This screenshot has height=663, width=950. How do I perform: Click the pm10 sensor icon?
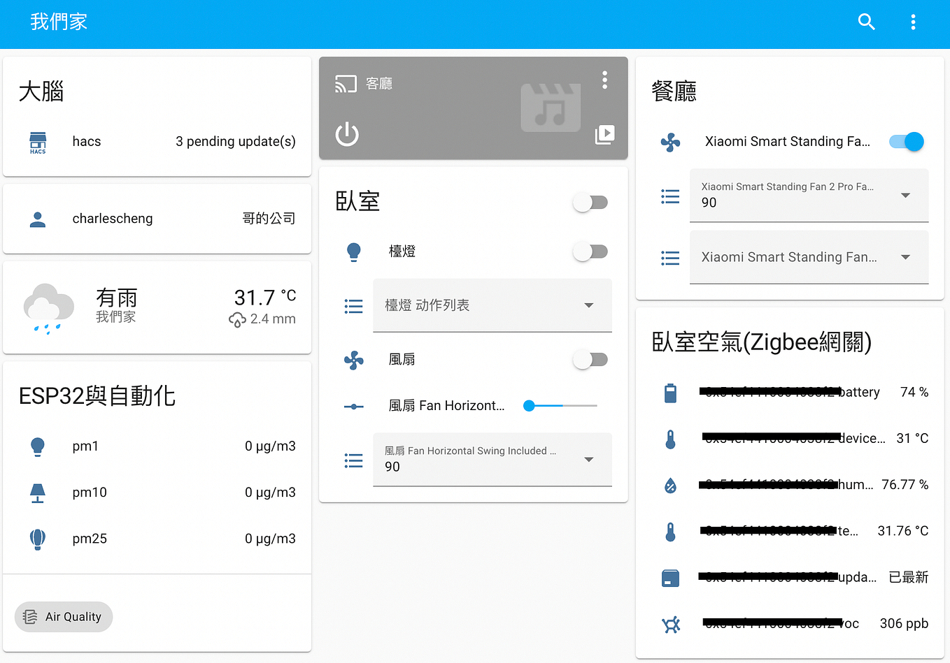tap(38, 493)
